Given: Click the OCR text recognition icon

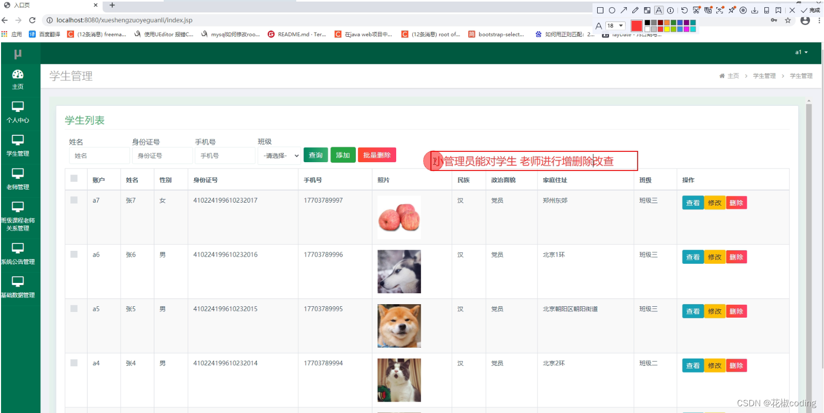Looking at the screenshot, I should 720,10.
